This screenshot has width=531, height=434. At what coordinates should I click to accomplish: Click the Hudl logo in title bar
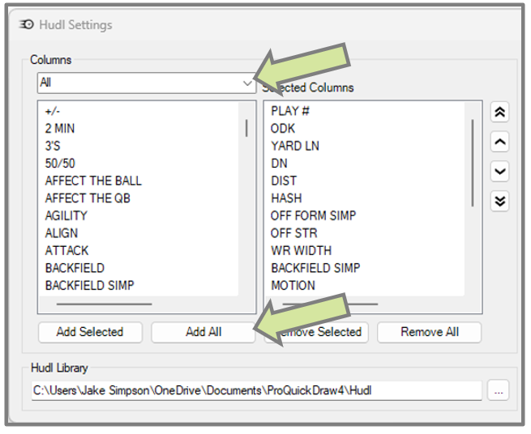tap(26, 25)
